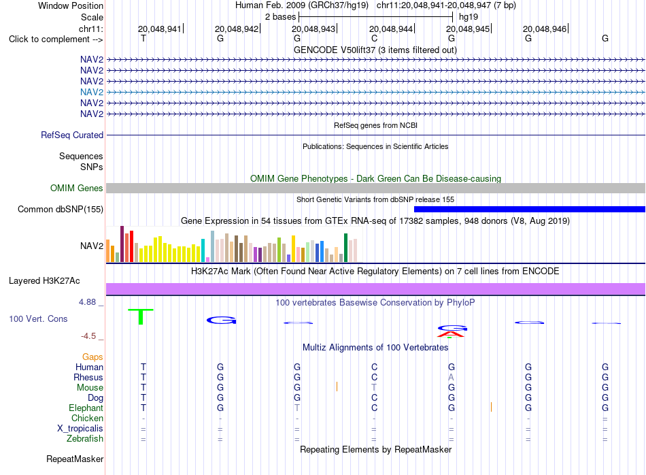Click the Dog species label
This screenshot has width=646, height=475.
(x=95, y=398)
